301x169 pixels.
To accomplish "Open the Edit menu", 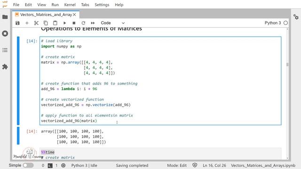I will [x=28, y=5].
